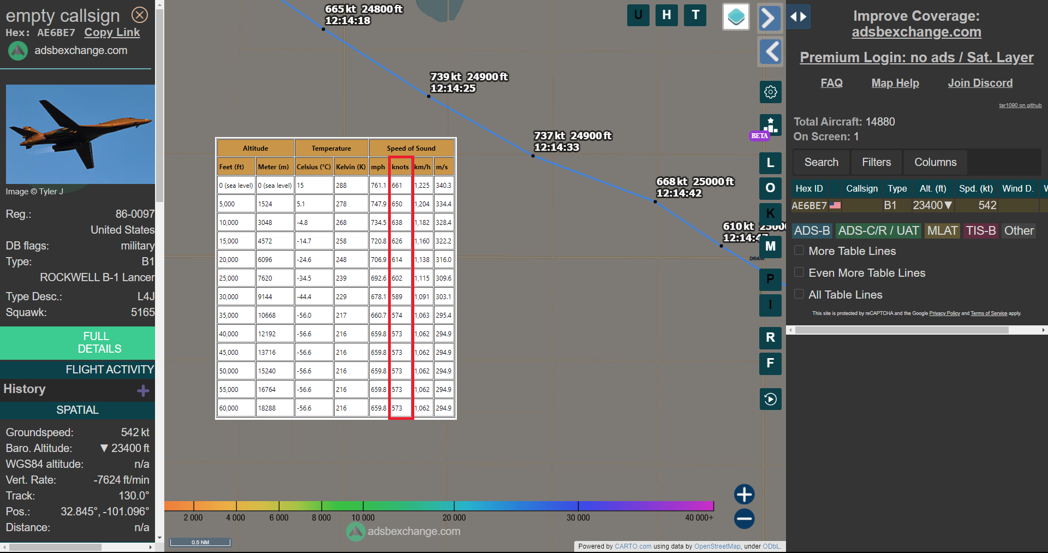Toggle the L map button
The image size is (1048, 553).
(x=770, y=163)
